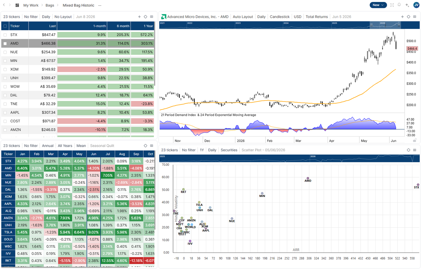421x269 pixels.
Task: Open the No Layout dropdown
Action: 63,17
